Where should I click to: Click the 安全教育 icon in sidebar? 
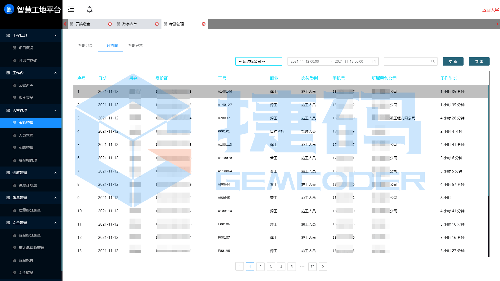click(14, 260)
